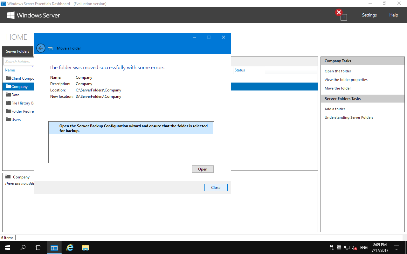Click the muted volume tray icon
407x254 pixels.
[355, 248]
